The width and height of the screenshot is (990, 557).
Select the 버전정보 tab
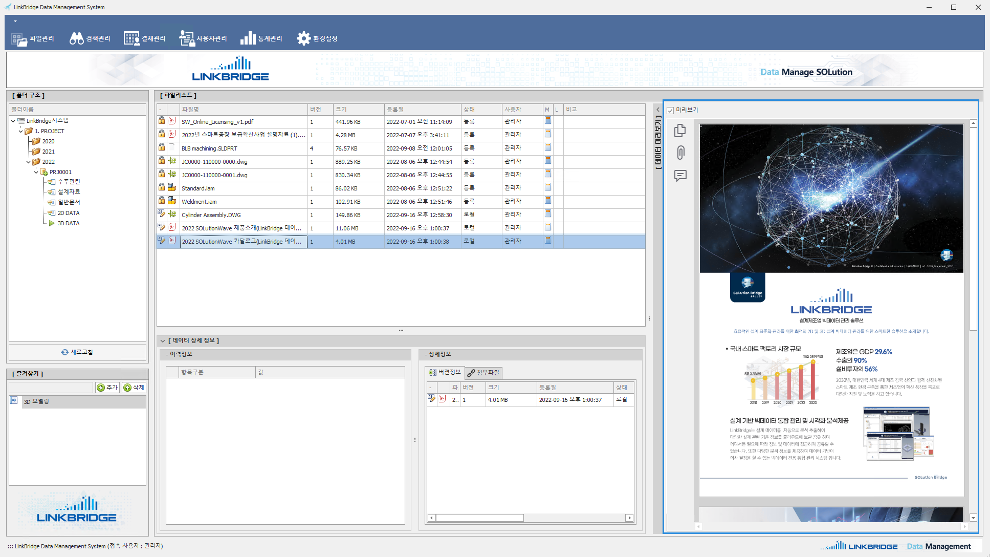(x=445, y=373)
